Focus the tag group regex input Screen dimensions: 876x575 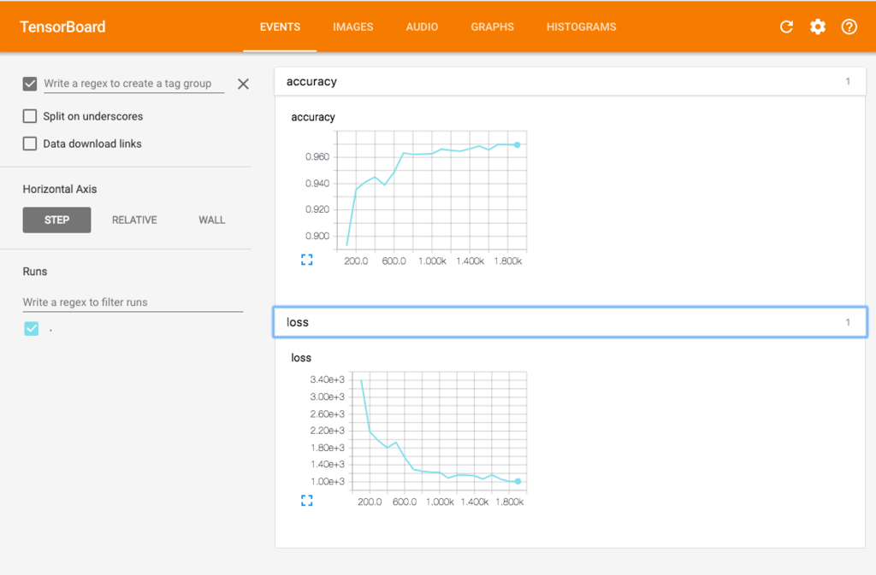[x=133, y=84]
